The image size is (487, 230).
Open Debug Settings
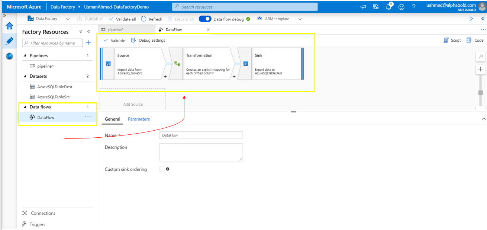[148, 40]
